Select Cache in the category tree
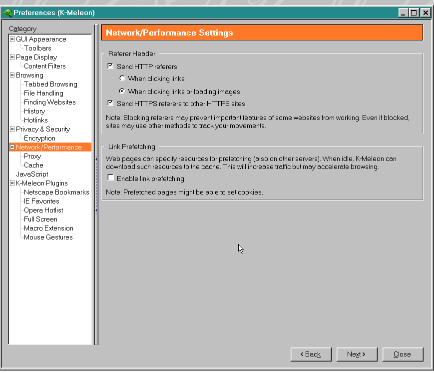This screenshot has height=373, width=434. 33,165
